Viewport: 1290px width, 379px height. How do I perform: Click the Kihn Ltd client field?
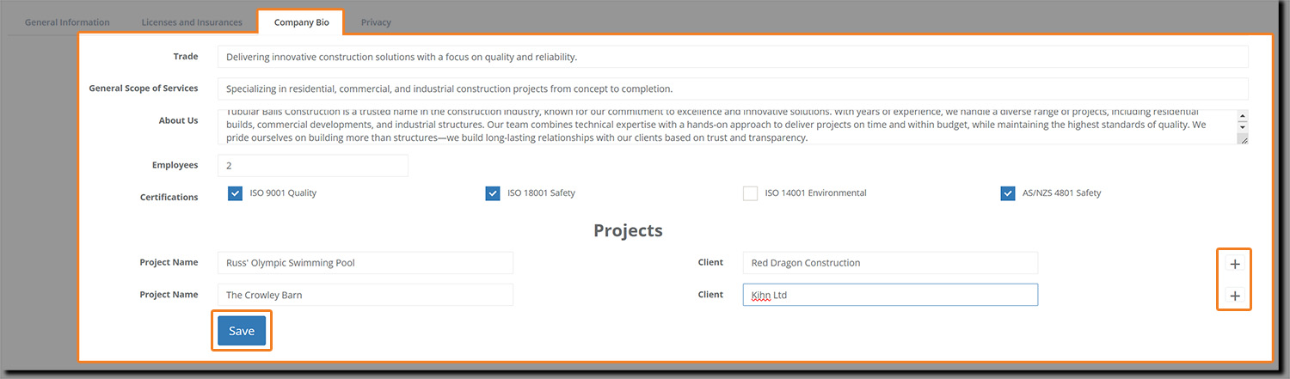click(x=889, y=295)
